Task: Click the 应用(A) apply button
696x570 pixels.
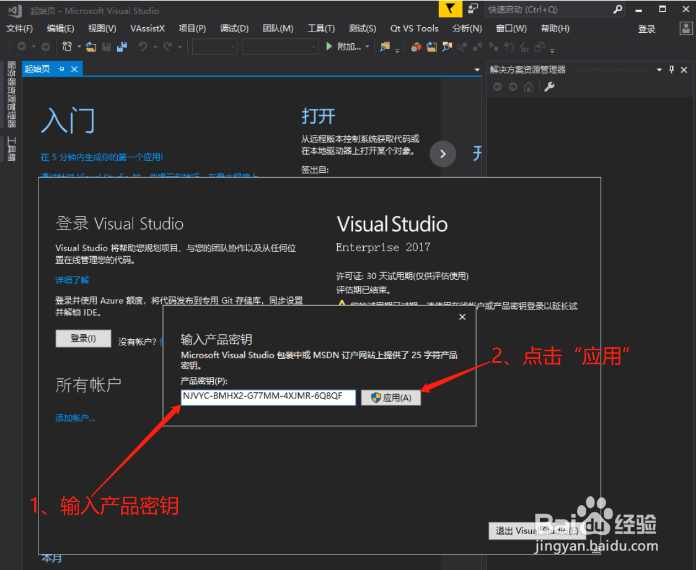Action: [390, 397]
